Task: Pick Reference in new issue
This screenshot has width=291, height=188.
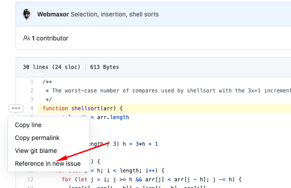Action: point(48,164)
